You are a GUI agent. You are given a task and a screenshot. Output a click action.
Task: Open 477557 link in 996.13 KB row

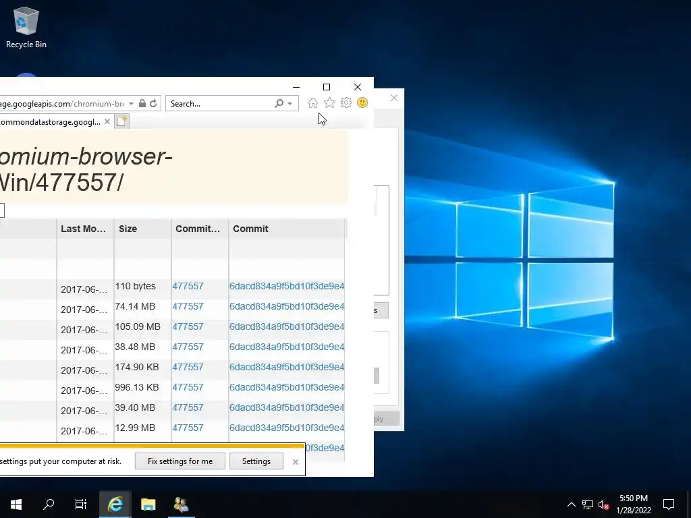188,387
